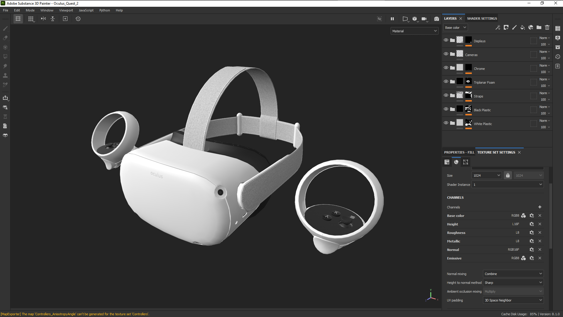Add a fill layer with bucket icon
Screen dimensions: 563x317
523,27
